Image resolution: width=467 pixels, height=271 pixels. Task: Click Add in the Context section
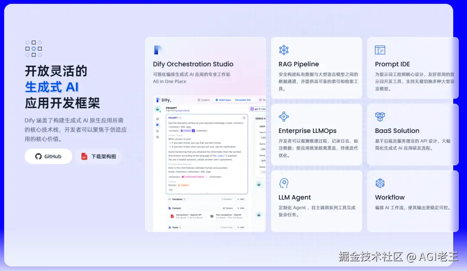coord(241,208)
